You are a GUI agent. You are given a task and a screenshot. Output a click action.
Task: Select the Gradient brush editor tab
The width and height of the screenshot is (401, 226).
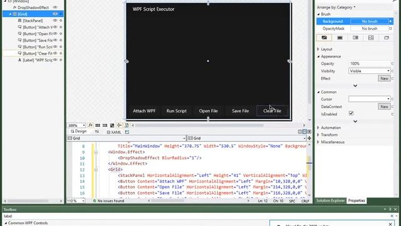pos(355,38)
